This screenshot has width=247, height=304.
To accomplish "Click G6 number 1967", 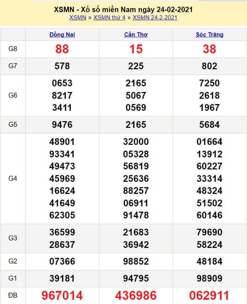I will [x=210, y=108].
